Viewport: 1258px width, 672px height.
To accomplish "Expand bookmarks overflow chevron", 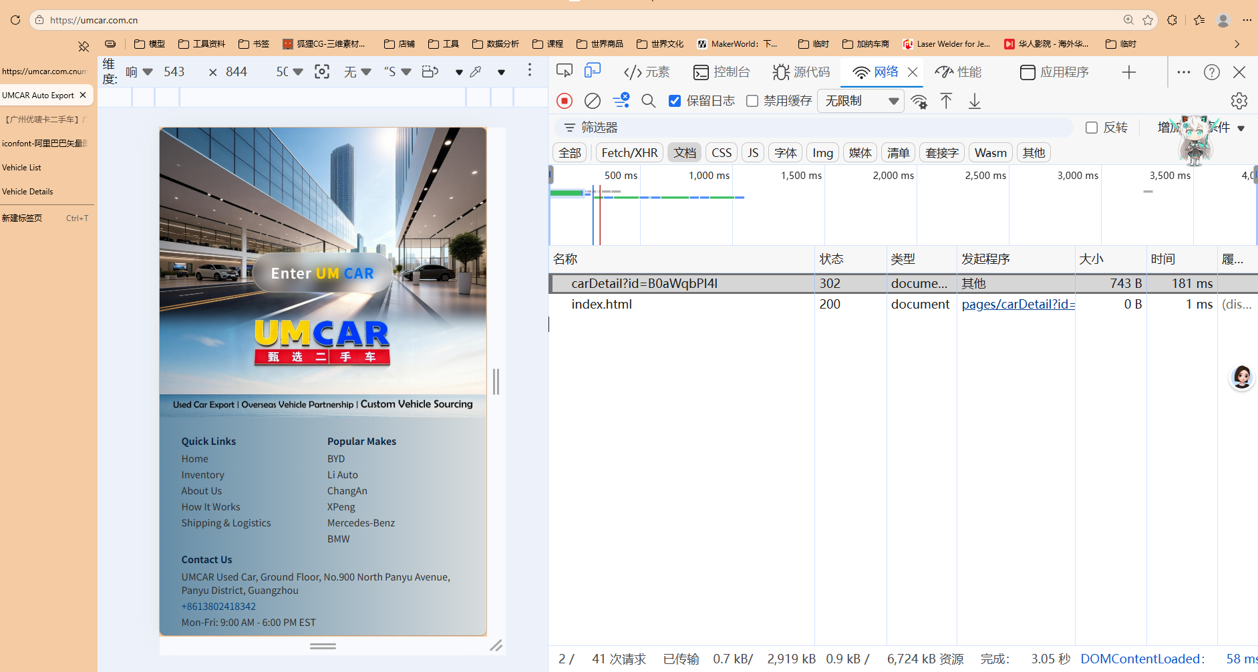I will click(1237, 44).
